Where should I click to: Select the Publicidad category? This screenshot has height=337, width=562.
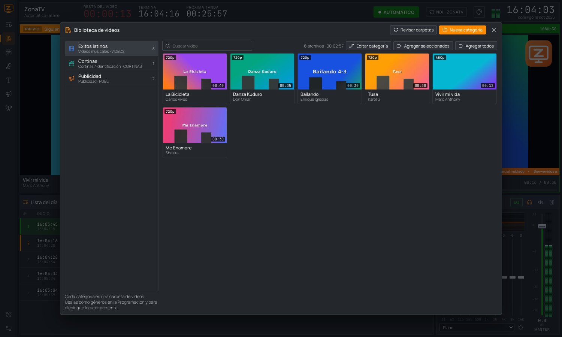[x=111, y=79]
